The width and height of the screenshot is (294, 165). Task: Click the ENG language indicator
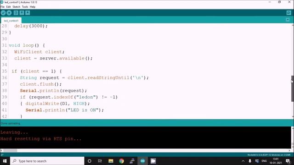(264, 161)
